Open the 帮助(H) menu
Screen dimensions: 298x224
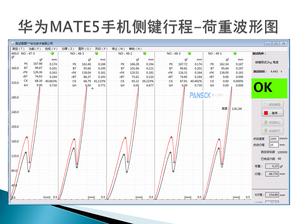tap(135, 49)
